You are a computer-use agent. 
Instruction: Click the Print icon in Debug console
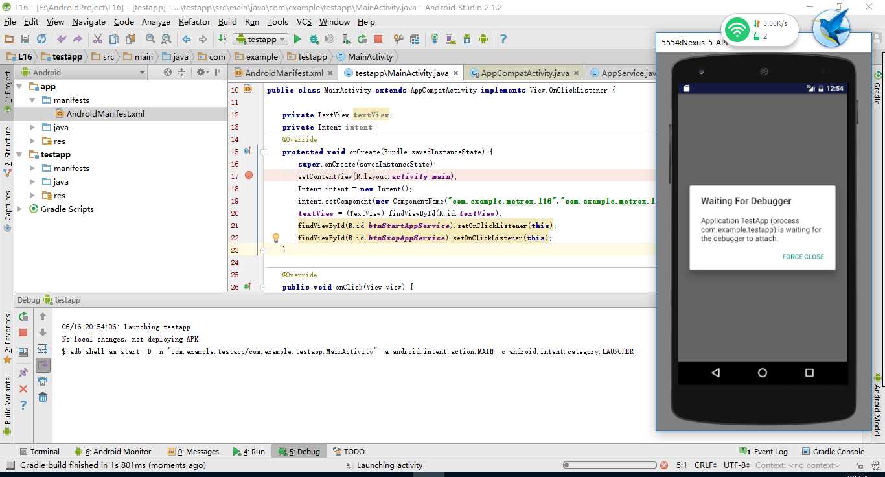[x=43, y=381]
